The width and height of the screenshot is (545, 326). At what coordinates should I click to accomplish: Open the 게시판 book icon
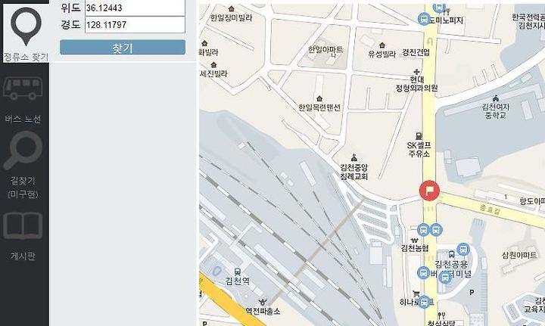[23, 226]
